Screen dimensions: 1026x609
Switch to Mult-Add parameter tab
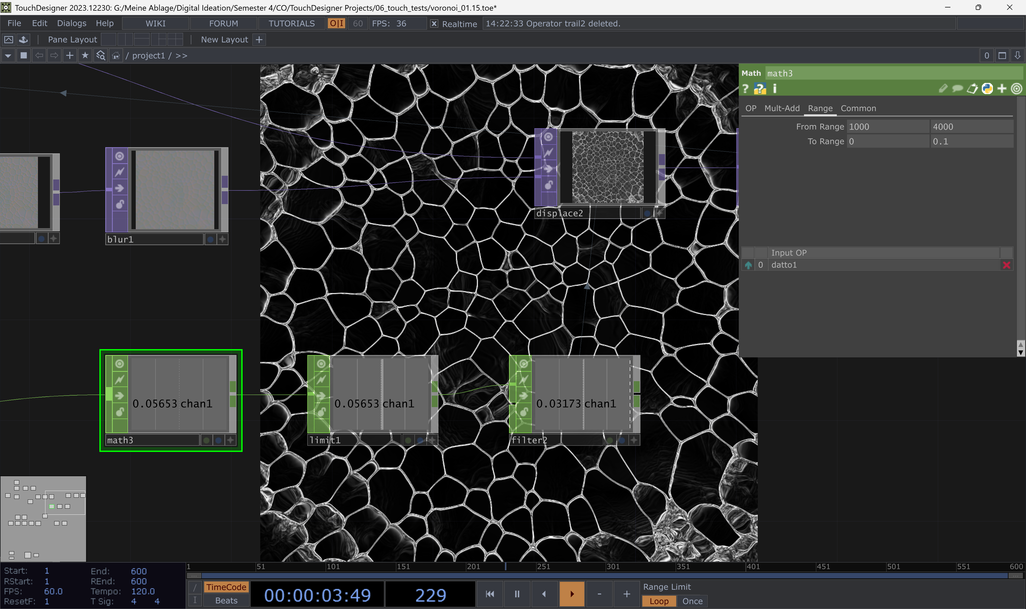coord(782,108)
